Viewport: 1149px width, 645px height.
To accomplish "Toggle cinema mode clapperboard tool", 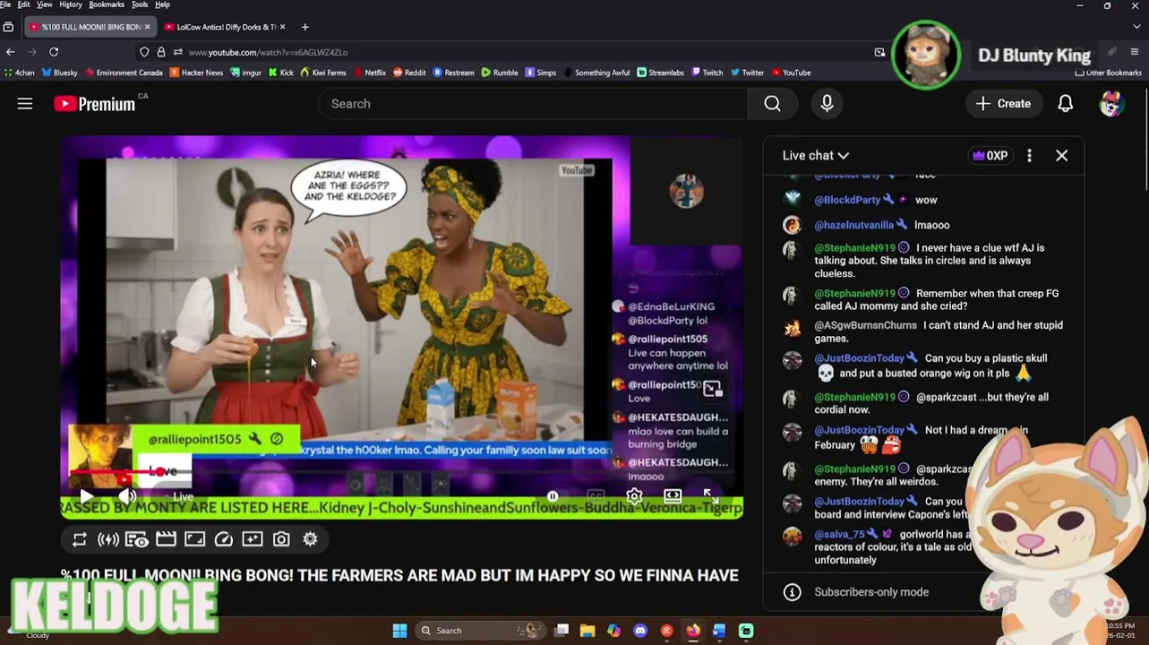I will (x=166, y=539).
